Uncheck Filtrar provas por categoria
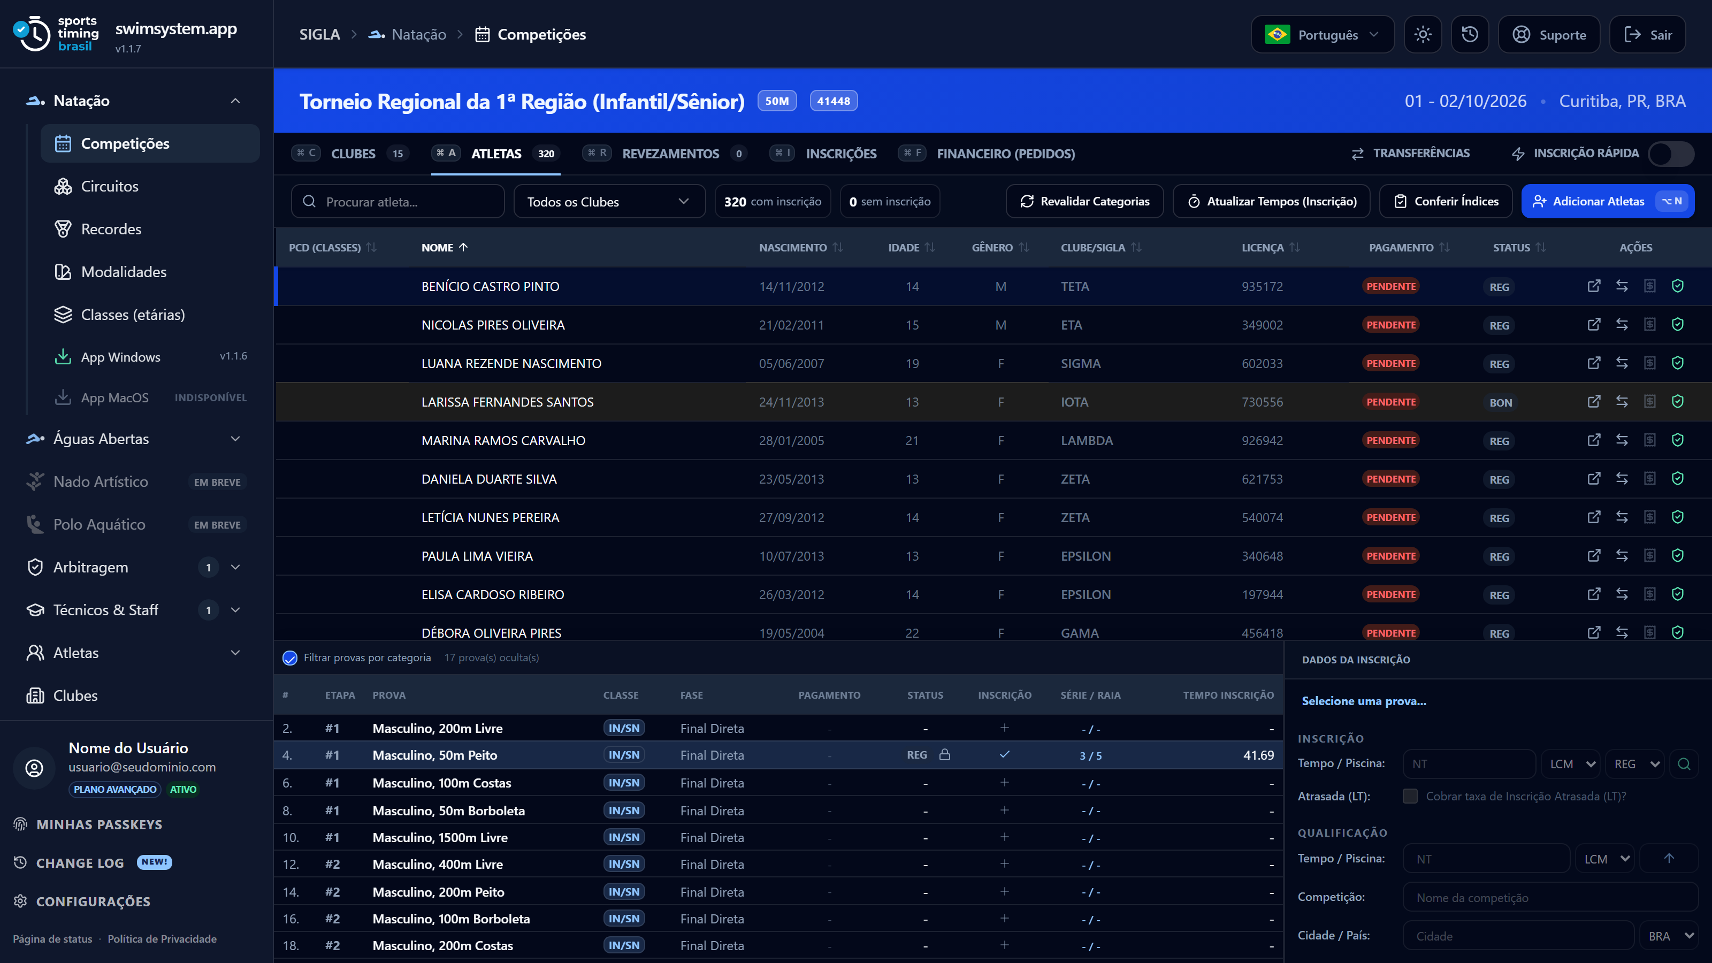 [x=290, y=658]
